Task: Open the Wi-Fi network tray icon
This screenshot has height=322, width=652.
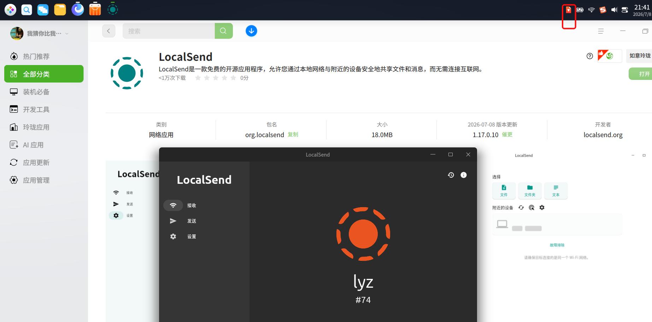Action: tap(592, 10)
